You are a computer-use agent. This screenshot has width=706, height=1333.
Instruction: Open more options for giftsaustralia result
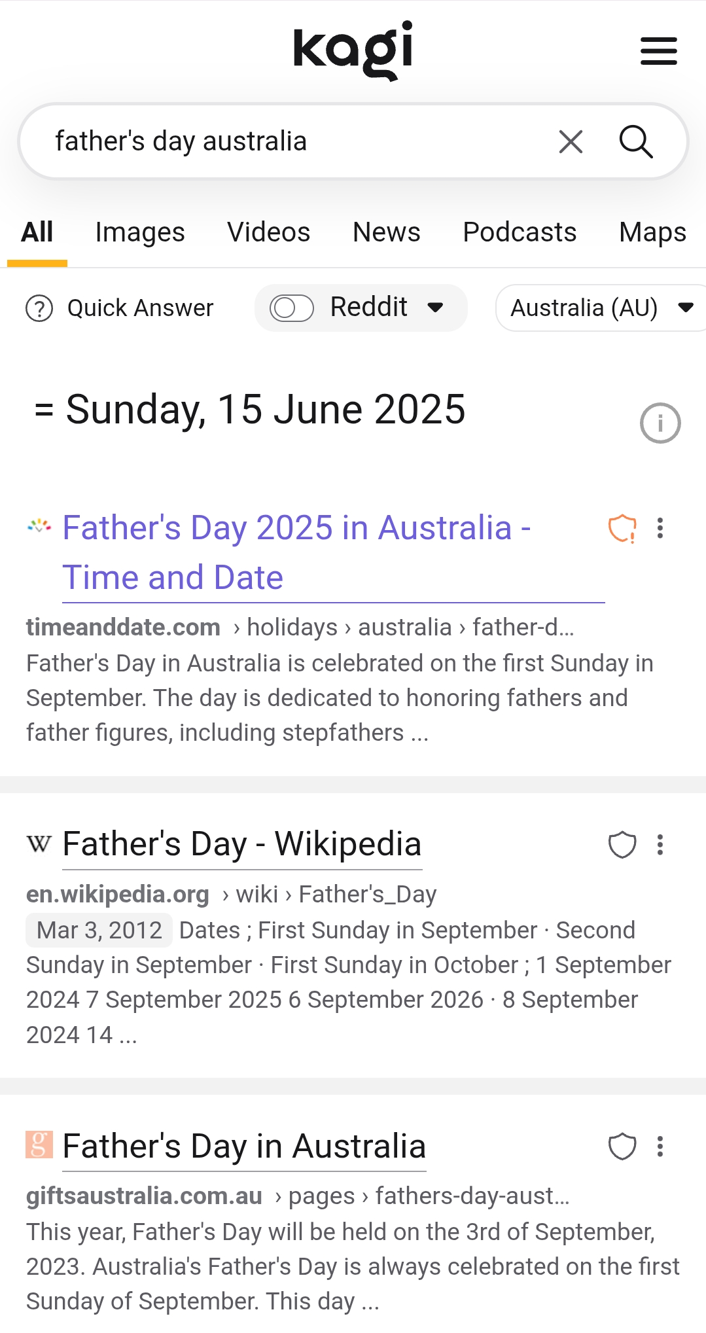pos(660,1146)
